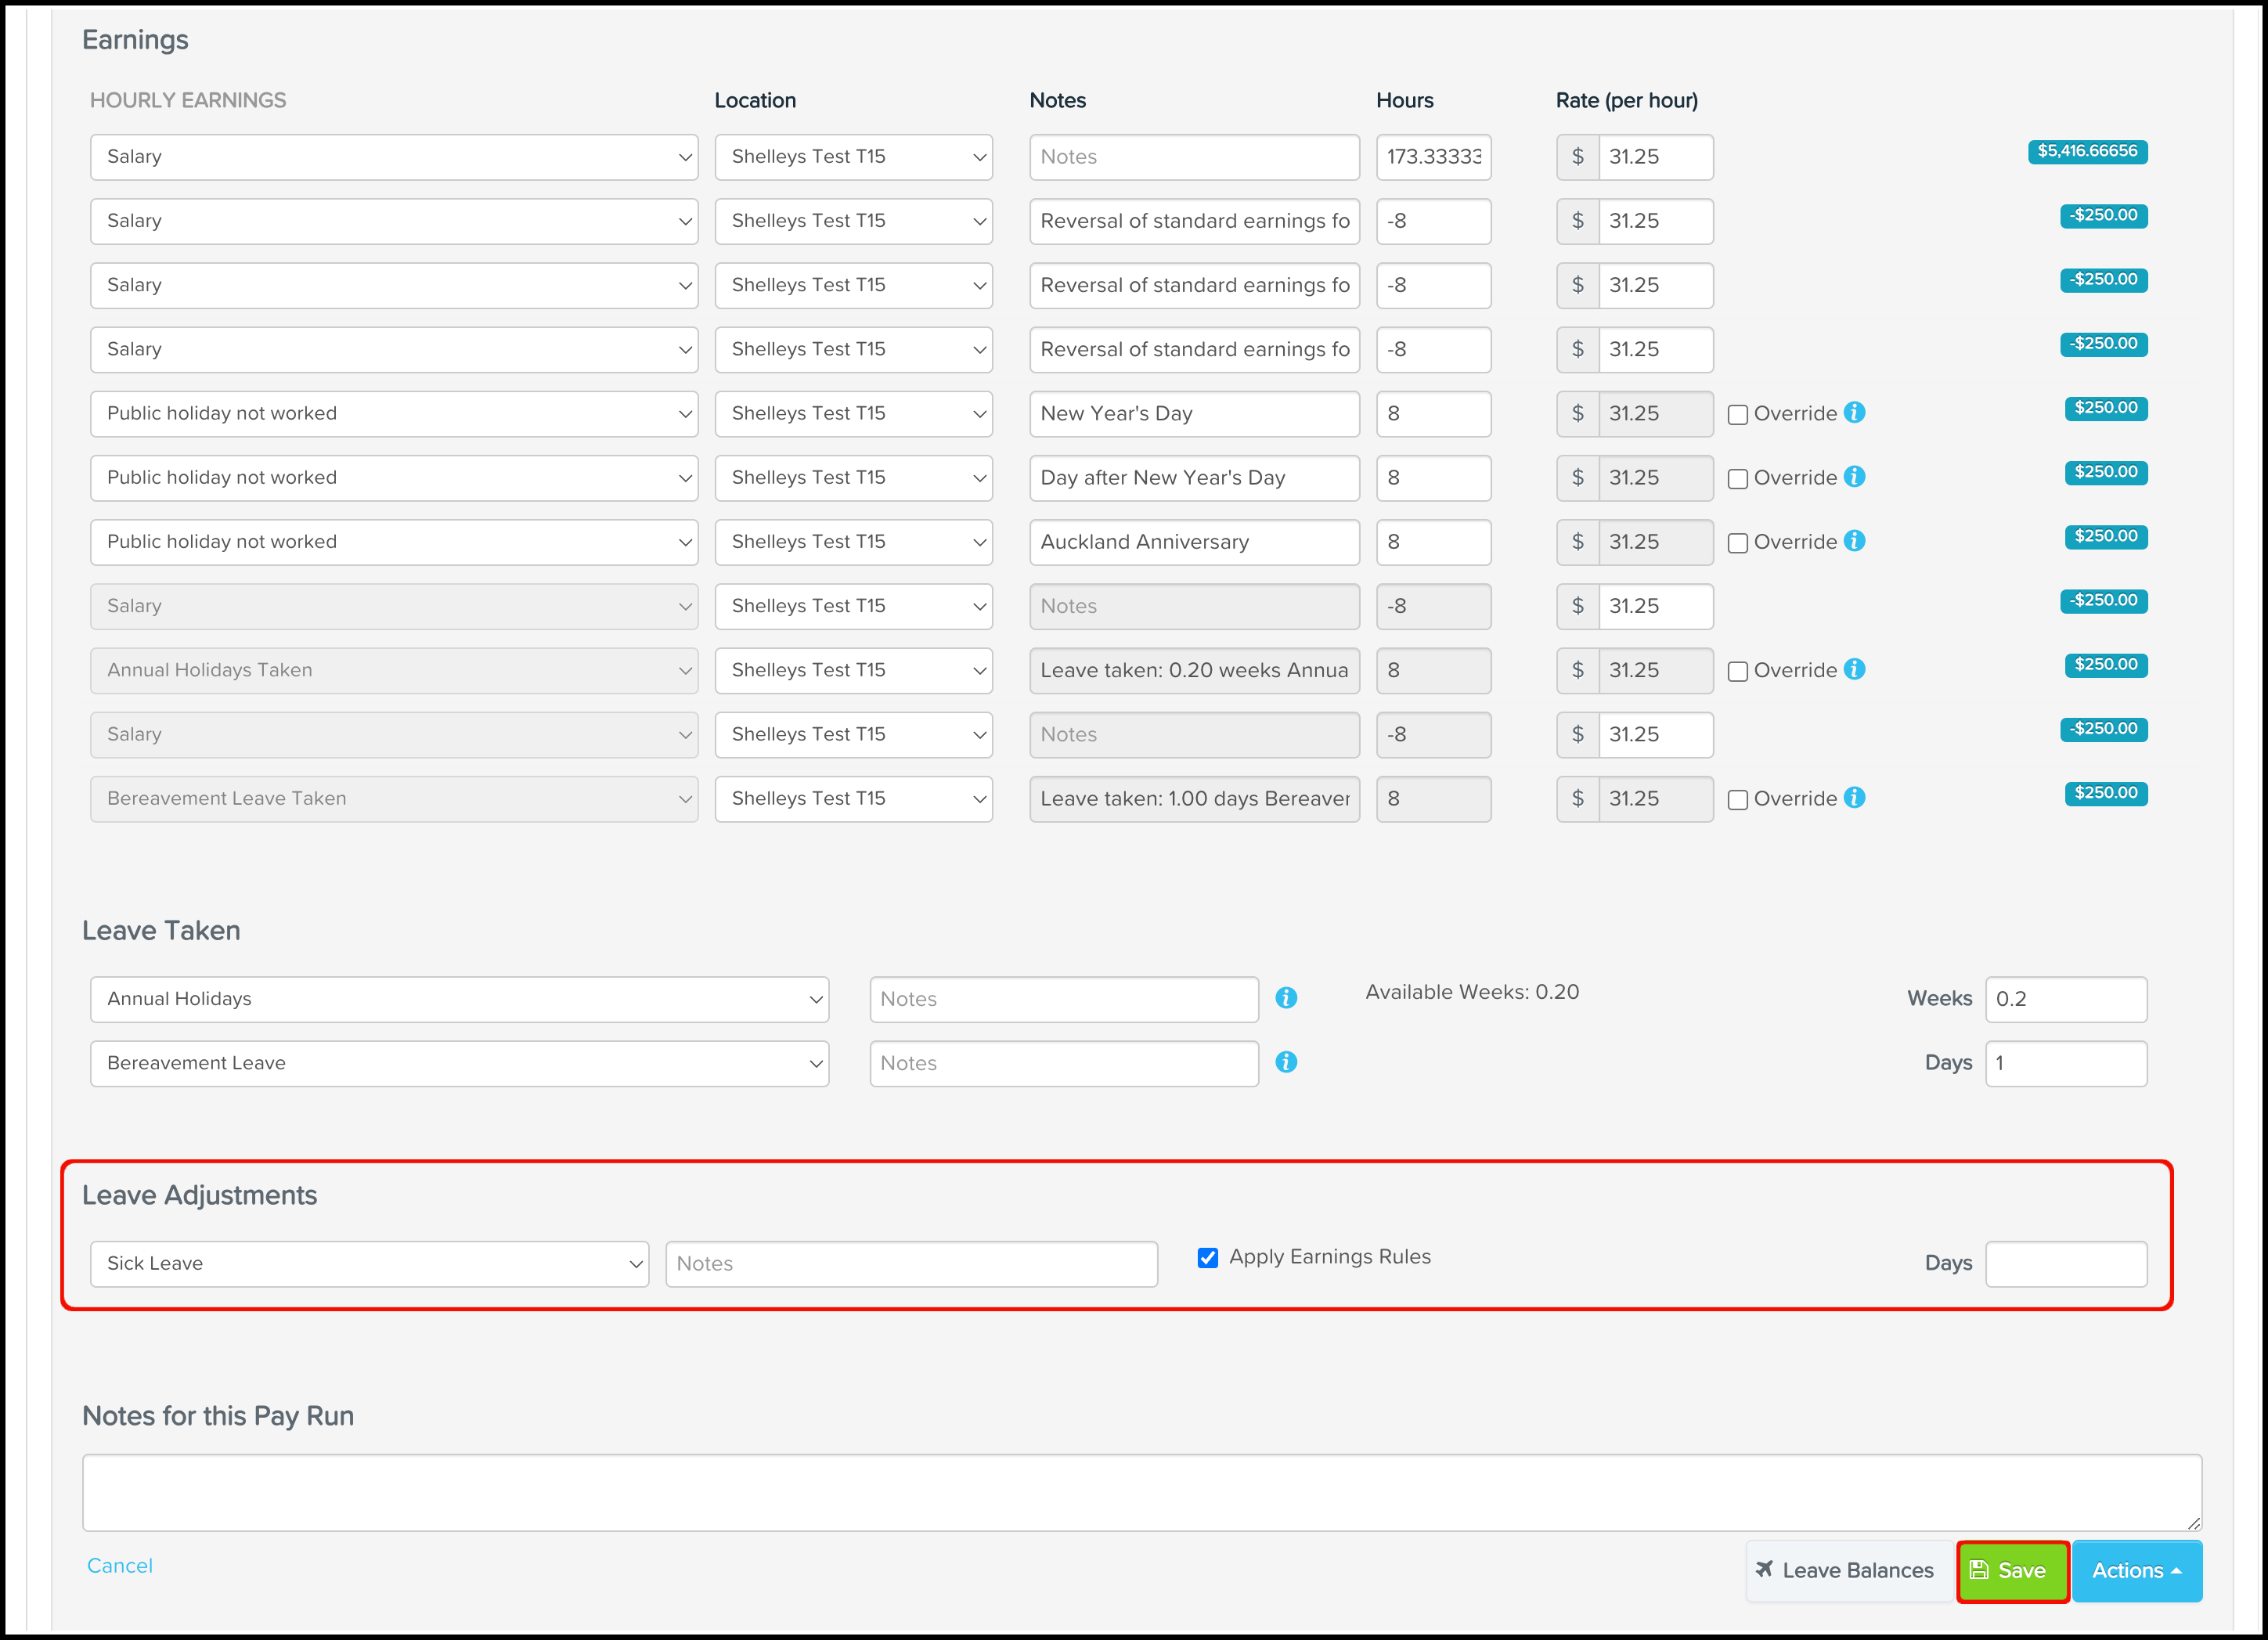The width and height of the screenshot is (2268, 1640).
Task: Click info icon on Day after New Year's row
Action: pos(1854,477)
